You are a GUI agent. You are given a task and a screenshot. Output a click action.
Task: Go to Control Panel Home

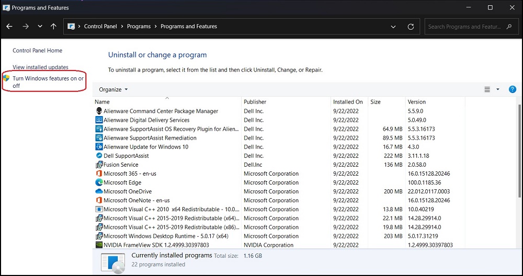click(x=37, y=51)
